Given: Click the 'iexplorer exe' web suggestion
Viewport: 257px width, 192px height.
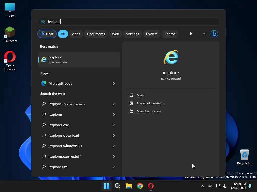Looking at the screenshot, I should (59, 125).
